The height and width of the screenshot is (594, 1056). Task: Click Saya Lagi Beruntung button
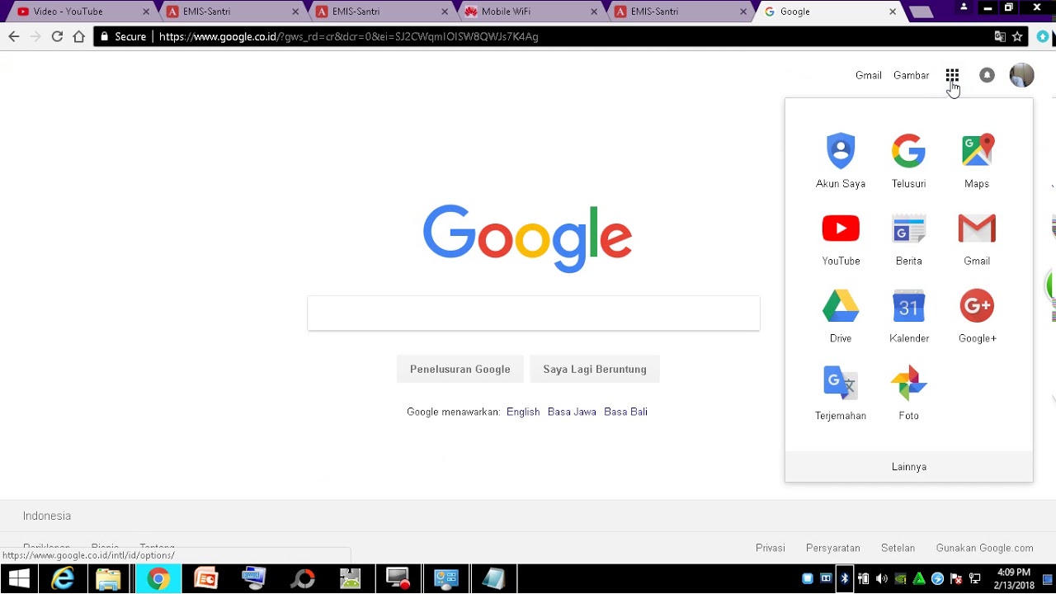coord(594,369)
